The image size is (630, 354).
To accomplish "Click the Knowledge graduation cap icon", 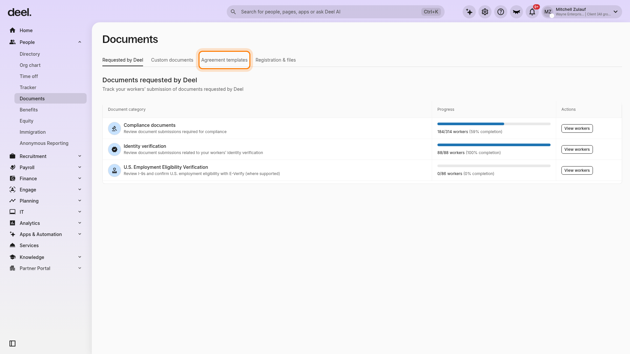I will coord(12,257).
